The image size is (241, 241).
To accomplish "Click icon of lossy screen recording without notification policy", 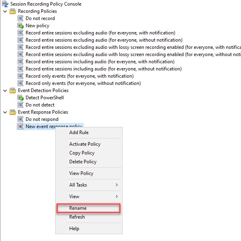I will point(20,54).
